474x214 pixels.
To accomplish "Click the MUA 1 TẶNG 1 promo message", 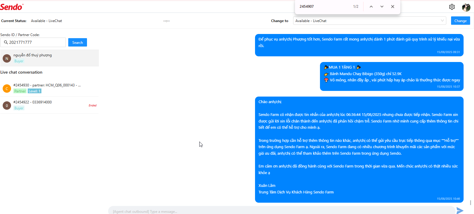I will (392, 76).
